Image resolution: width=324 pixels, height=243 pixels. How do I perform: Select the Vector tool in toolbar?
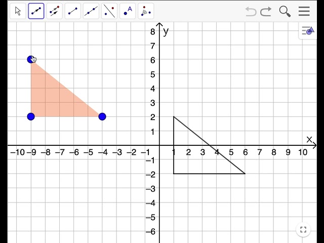(36, 11)
